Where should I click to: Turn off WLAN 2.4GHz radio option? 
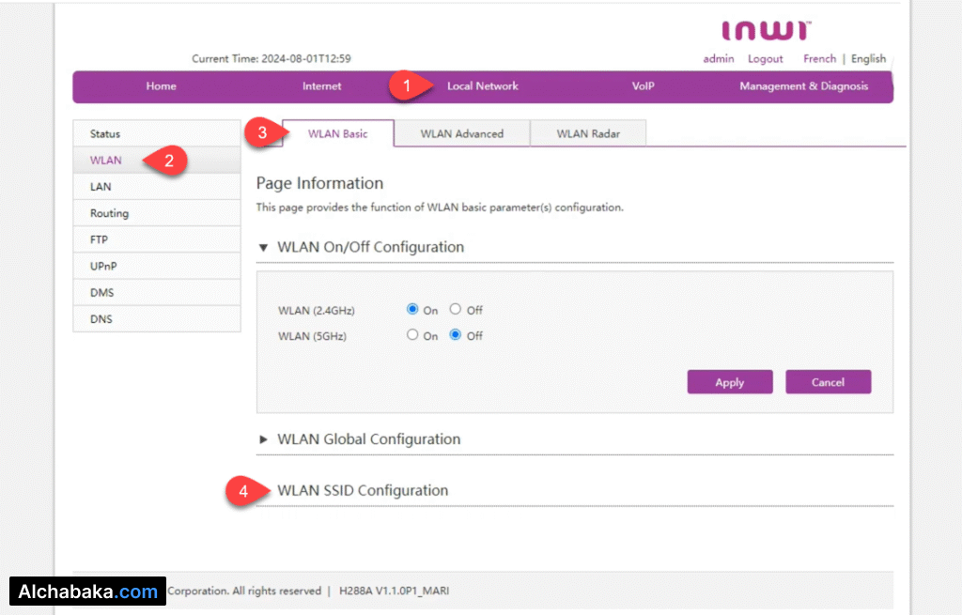point(454,309)
